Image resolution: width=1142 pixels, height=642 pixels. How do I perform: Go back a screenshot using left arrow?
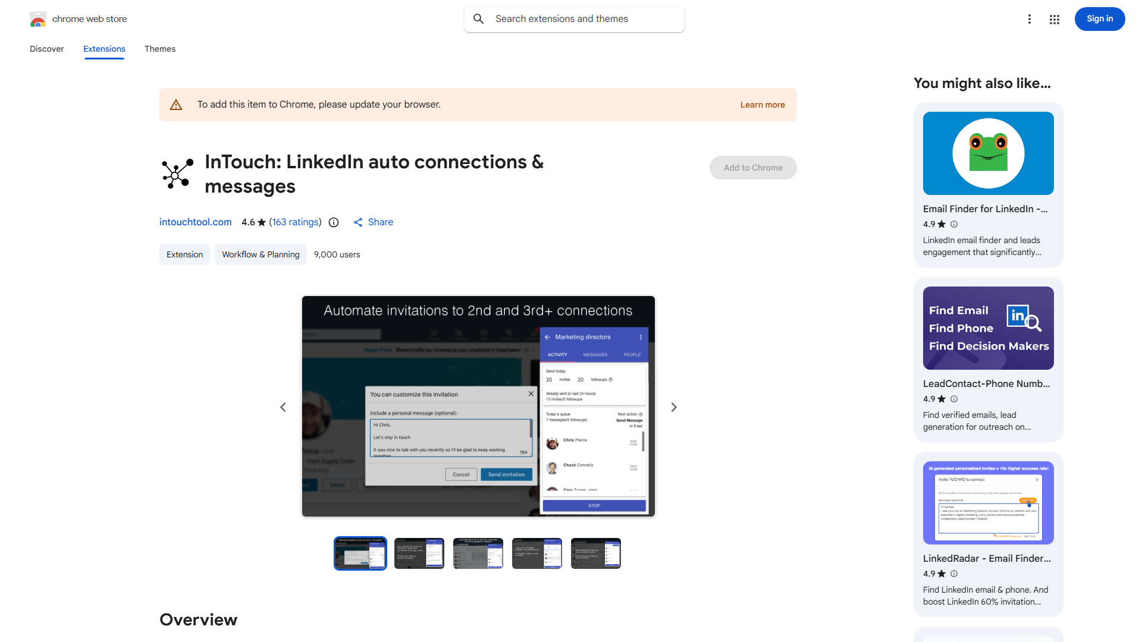(283, 407)
